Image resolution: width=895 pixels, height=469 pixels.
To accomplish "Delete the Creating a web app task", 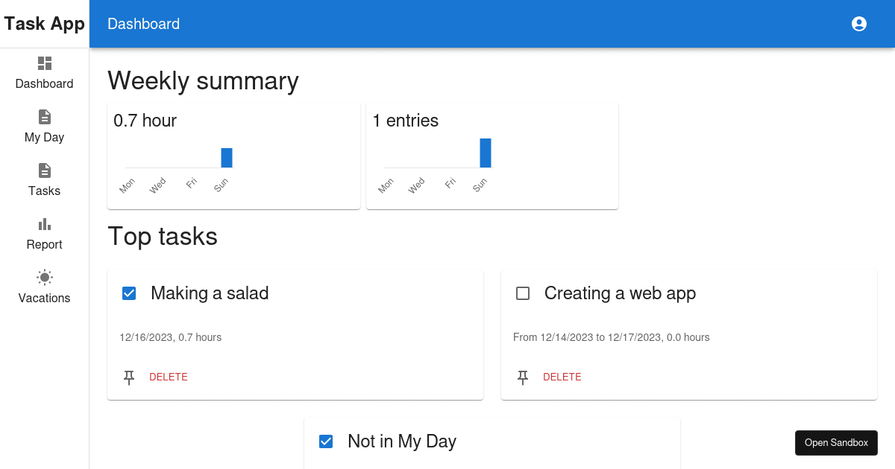I will point(562,377).
